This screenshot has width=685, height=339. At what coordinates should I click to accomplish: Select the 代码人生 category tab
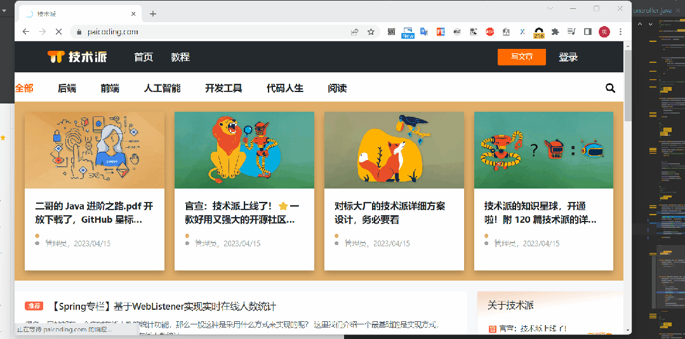(285, 88)
